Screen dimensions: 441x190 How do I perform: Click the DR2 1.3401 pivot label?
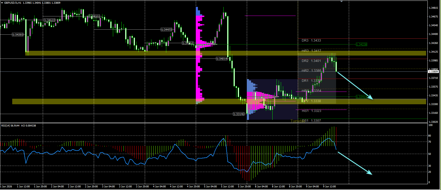click(x=311, y=61)
